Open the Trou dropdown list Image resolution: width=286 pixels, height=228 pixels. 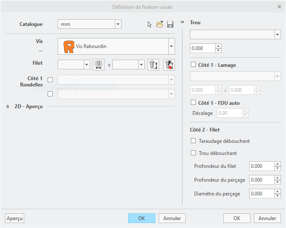(278, 34)
